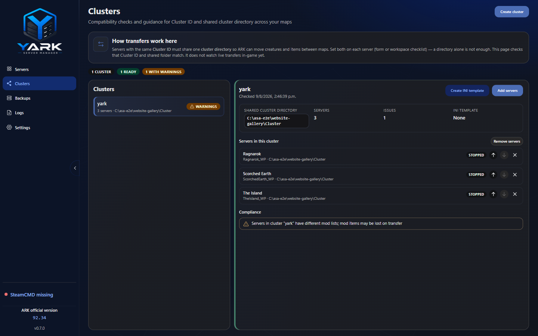538x336 pixels.
Task: Click the Clusters share icon in sidebar
Action: tap(9, 83)
